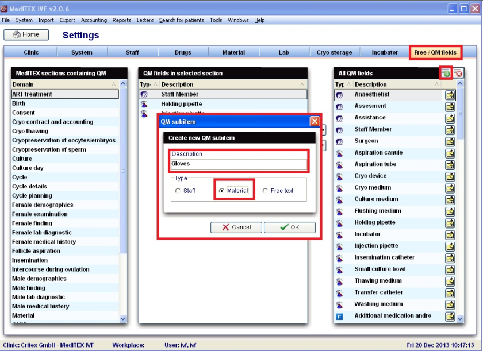Select Staff Member row in middle panel
This screenshot has width=483, height=351.
tap(223, 94)
